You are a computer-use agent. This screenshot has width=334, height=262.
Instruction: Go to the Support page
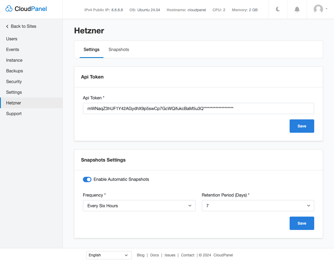tap(14, 114)
